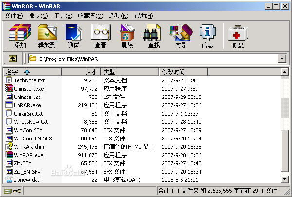292x197 pixels.
Task: Select the TechNote.txt document icon
Action: [x=9, y=80]
